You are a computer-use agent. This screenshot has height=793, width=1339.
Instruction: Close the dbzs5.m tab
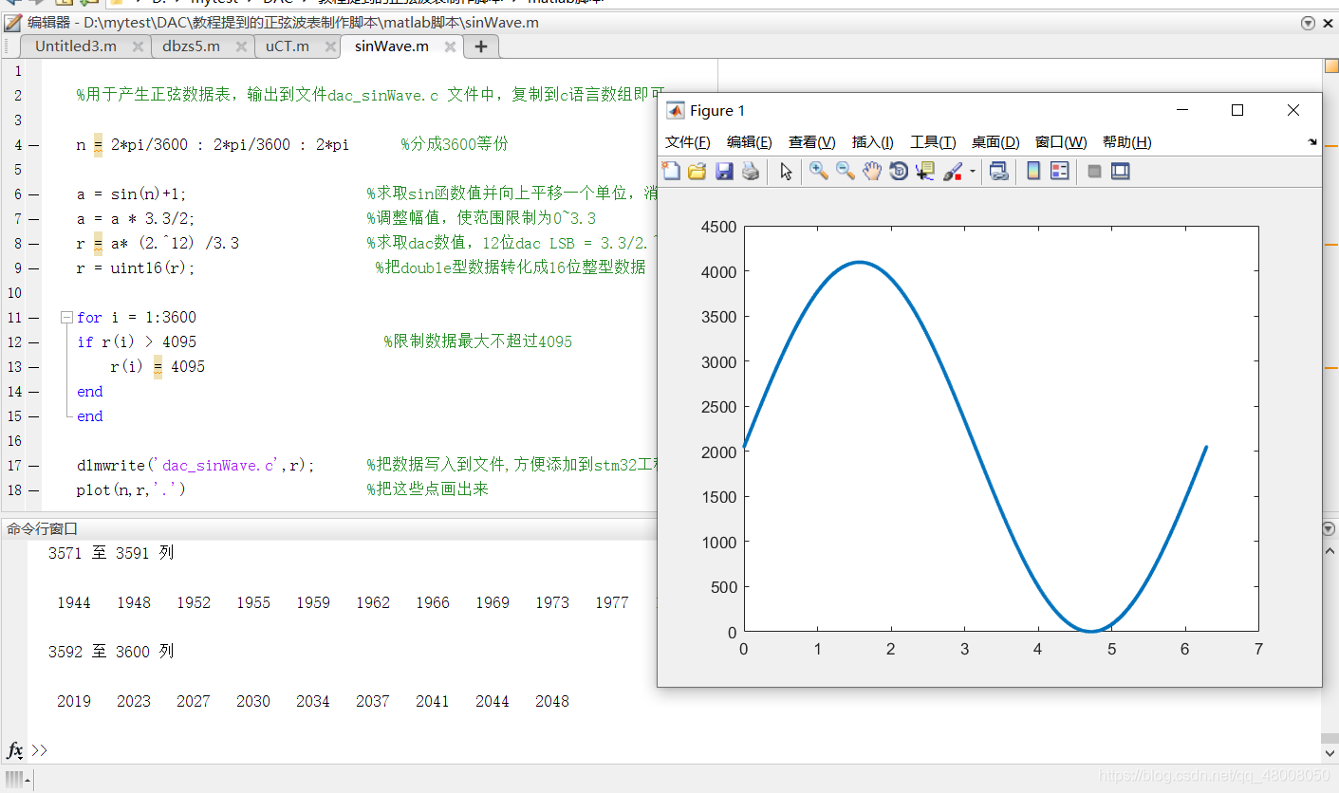tap(240, 46)
